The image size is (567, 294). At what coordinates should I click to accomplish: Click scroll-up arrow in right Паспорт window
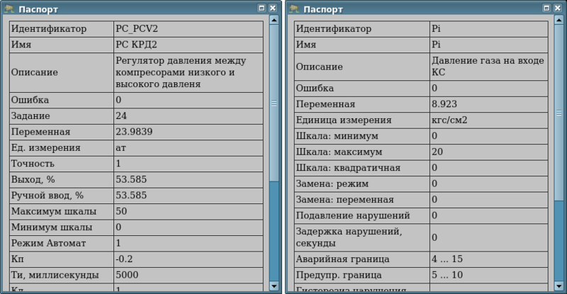pyautogui.click(x=559, y=20)
